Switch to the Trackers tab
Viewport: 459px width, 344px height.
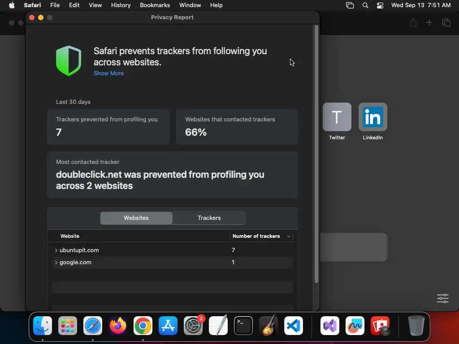tap(209, 218)
